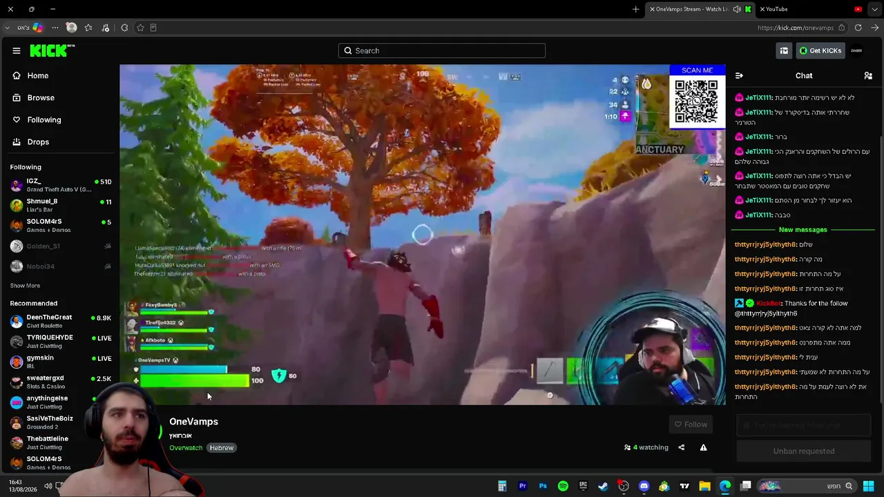Image resolution: width=884 pixels, height=497 pixels.
Task: Click the kick.com address bar URL
Action: click(x=796, y=28)
